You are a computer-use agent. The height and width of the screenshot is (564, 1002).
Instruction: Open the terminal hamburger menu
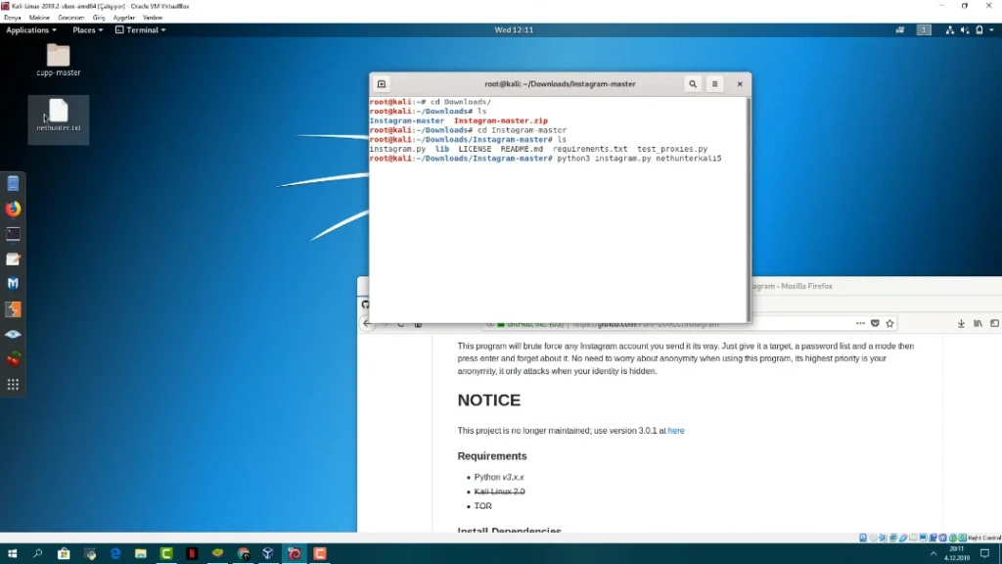click(714, 84)
